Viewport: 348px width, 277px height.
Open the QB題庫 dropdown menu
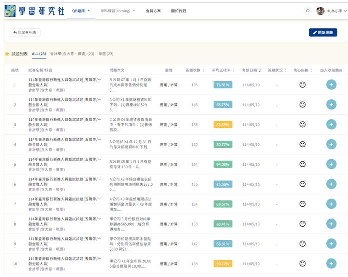81,10
